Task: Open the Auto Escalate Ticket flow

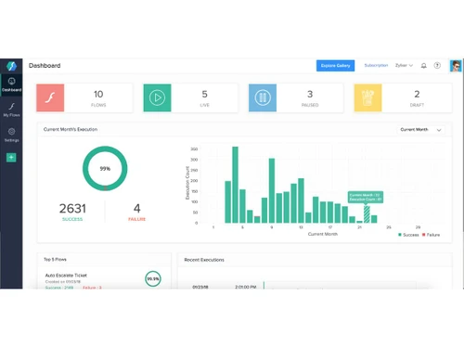Action: (66, 276)
